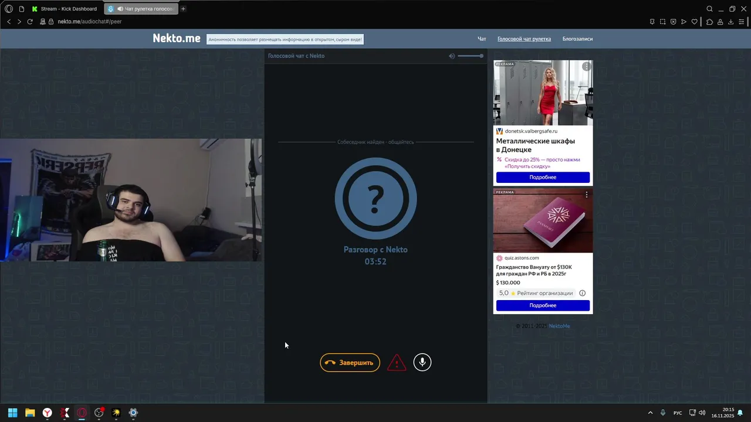Open the snapshot tool icon
This screenshot has width=751, height=422.
point(662,22)
